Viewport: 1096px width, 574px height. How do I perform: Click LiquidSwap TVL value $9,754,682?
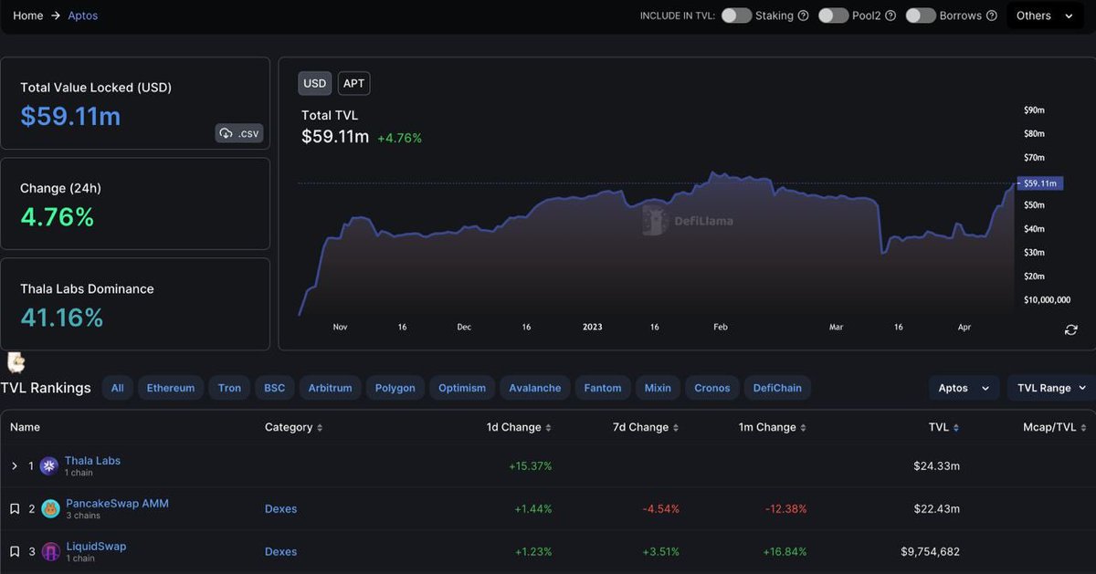pos(930,551)
